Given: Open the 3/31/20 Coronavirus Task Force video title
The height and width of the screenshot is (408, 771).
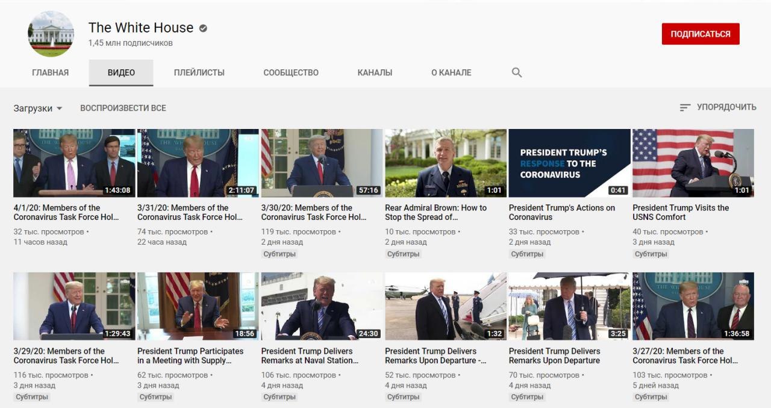Looking at the screenshot, I should click(x=190, y=212).
